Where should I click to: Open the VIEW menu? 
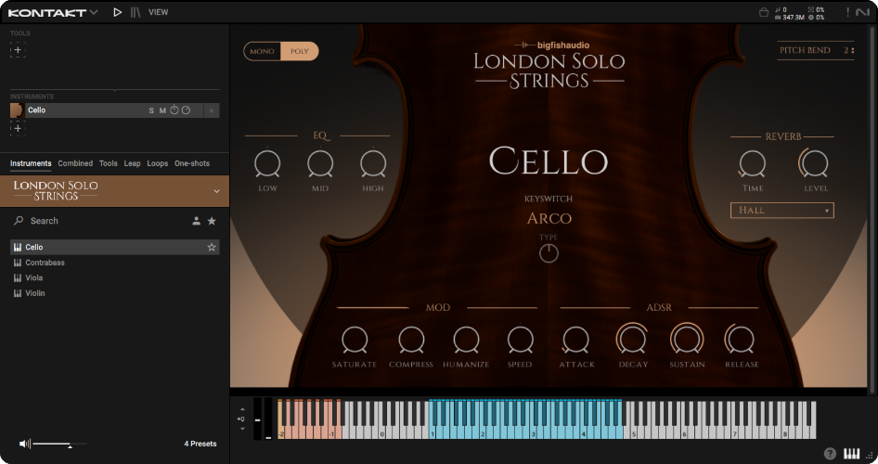[x=159, y=12]
